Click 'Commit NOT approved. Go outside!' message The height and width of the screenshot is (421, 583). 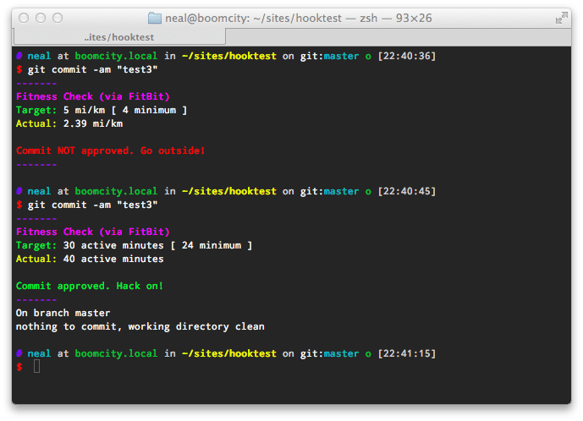(111, 150)
